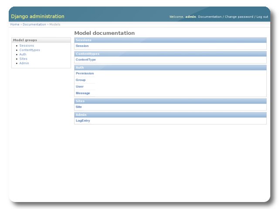279x209 pixels.
Task: Jump to Sessions in Model groups sidebar
Action: pyautogui.click(x=27, y=46)
